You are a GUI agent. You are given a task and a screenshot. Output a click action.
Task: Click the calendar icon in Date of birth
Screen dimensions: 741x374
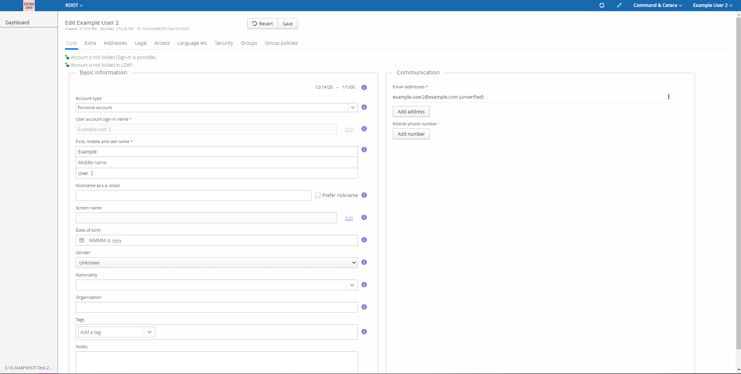point(82,240)
